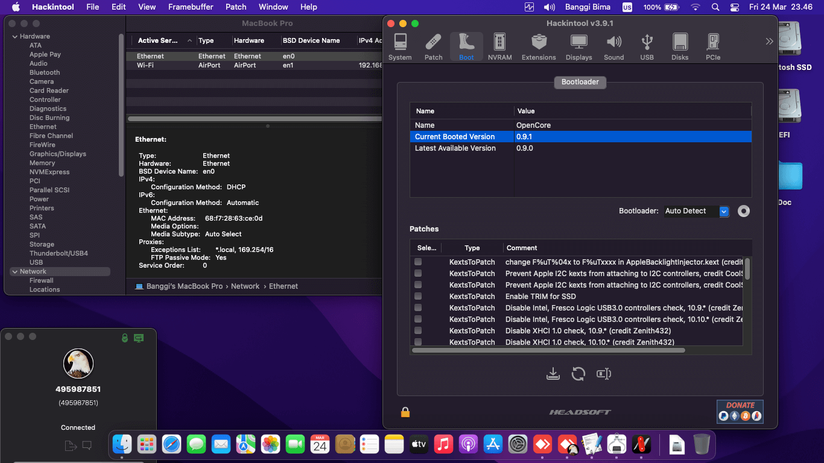Screen dimensions: 824x463
Task: Click the green lock icon in AnyDesk window
Action: coord(125,338)
